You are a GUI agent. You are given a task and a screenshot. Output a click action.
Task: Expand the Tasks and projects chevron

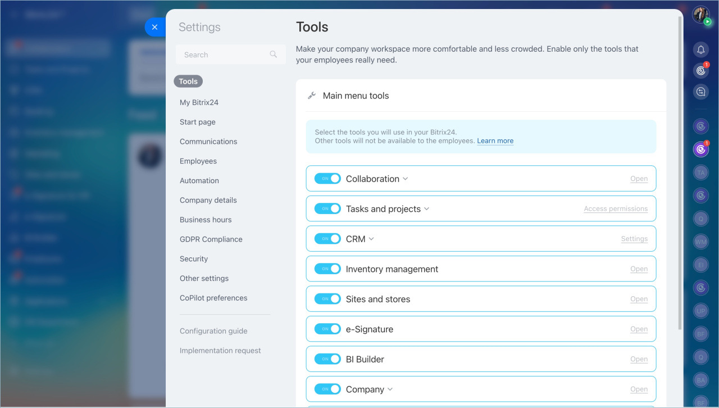pyautogui.click(x=427, y=209)
